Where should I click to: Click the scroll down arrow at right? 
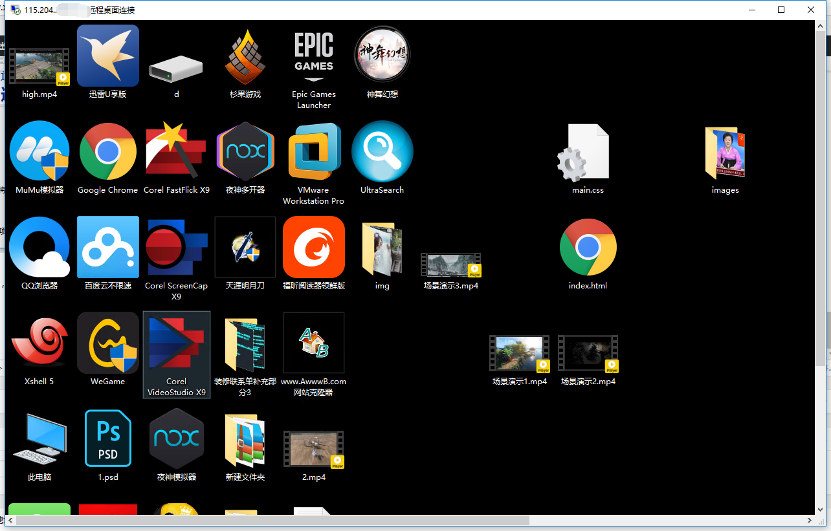820,509
